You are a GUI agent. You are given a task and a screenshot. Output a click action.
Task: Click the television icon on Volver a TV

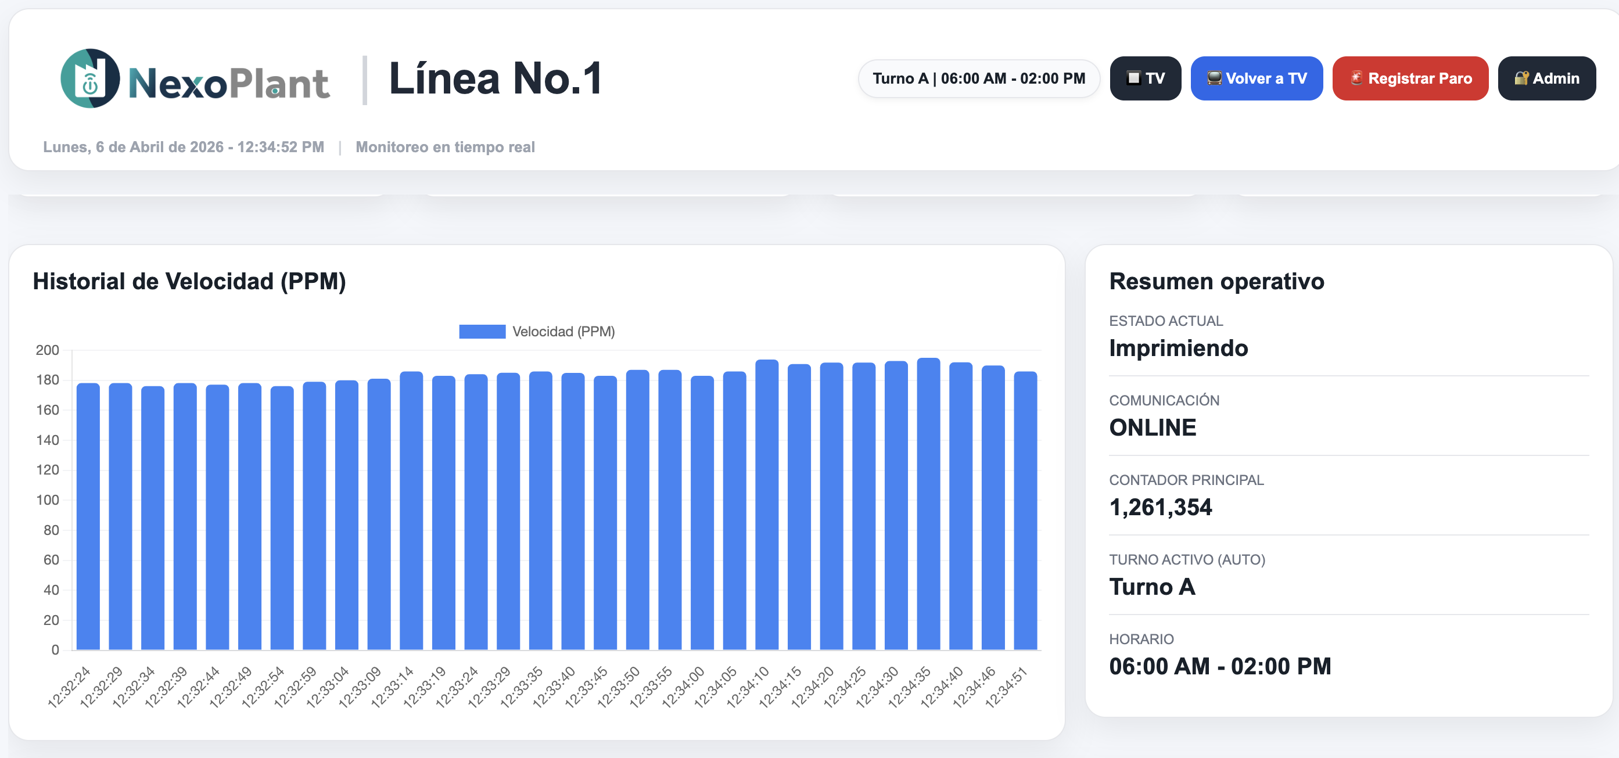pyautogui.click(x=1214, y=78)
